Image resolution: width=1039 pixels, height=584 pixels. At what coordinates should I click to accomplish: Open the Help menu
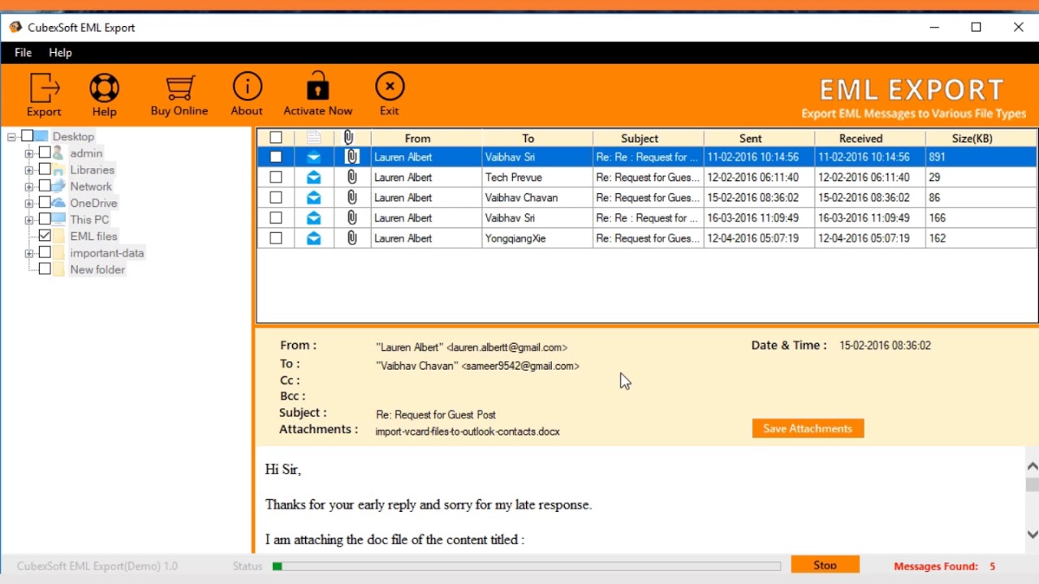(x=60, y=52)
